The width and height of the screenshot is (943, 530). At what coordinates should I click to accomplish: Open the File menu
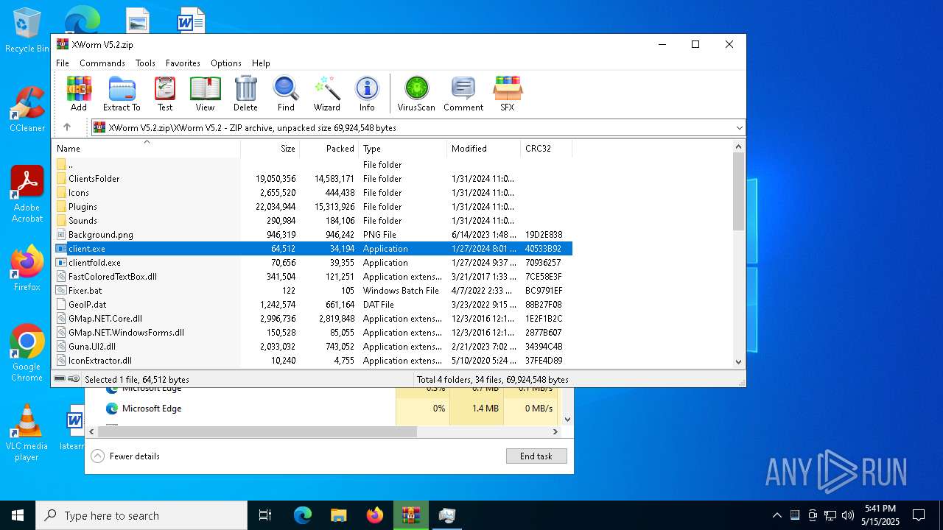click(63, 63)
